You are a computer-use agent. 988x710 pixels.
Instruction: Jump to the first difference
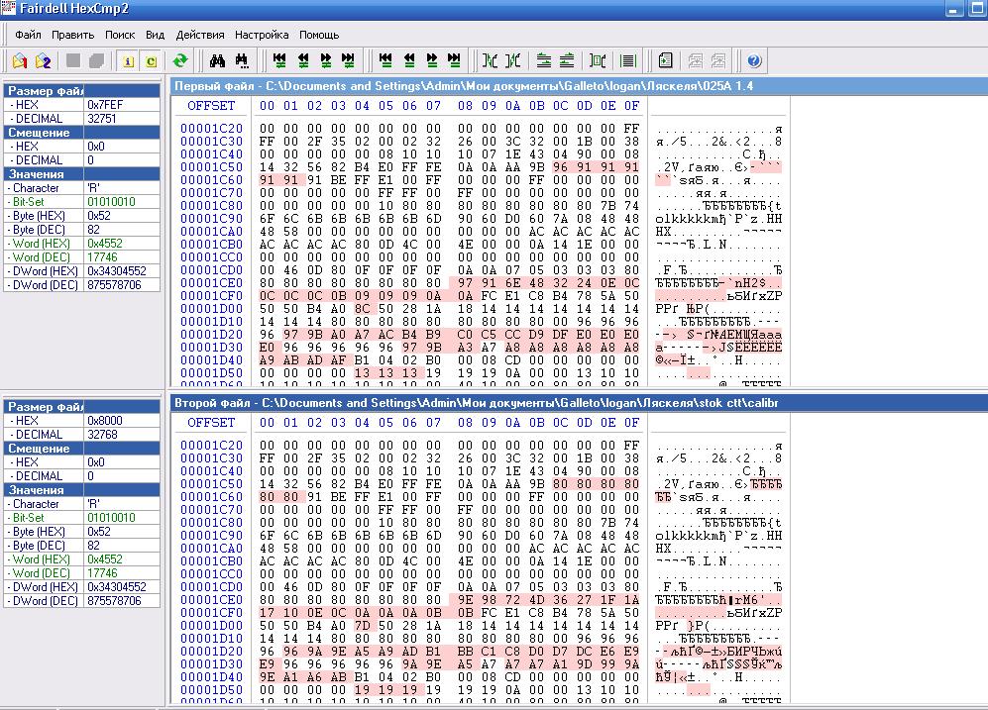coord(279,61)
